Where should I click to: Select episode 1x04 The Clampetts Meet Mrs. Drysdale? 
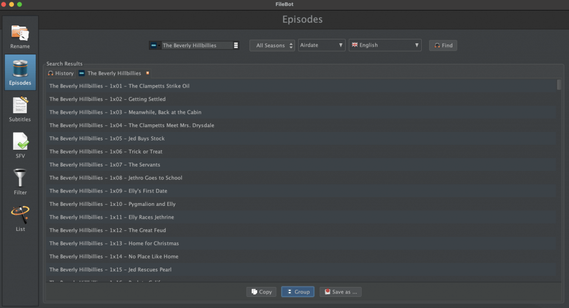click(x=301, y=125)
